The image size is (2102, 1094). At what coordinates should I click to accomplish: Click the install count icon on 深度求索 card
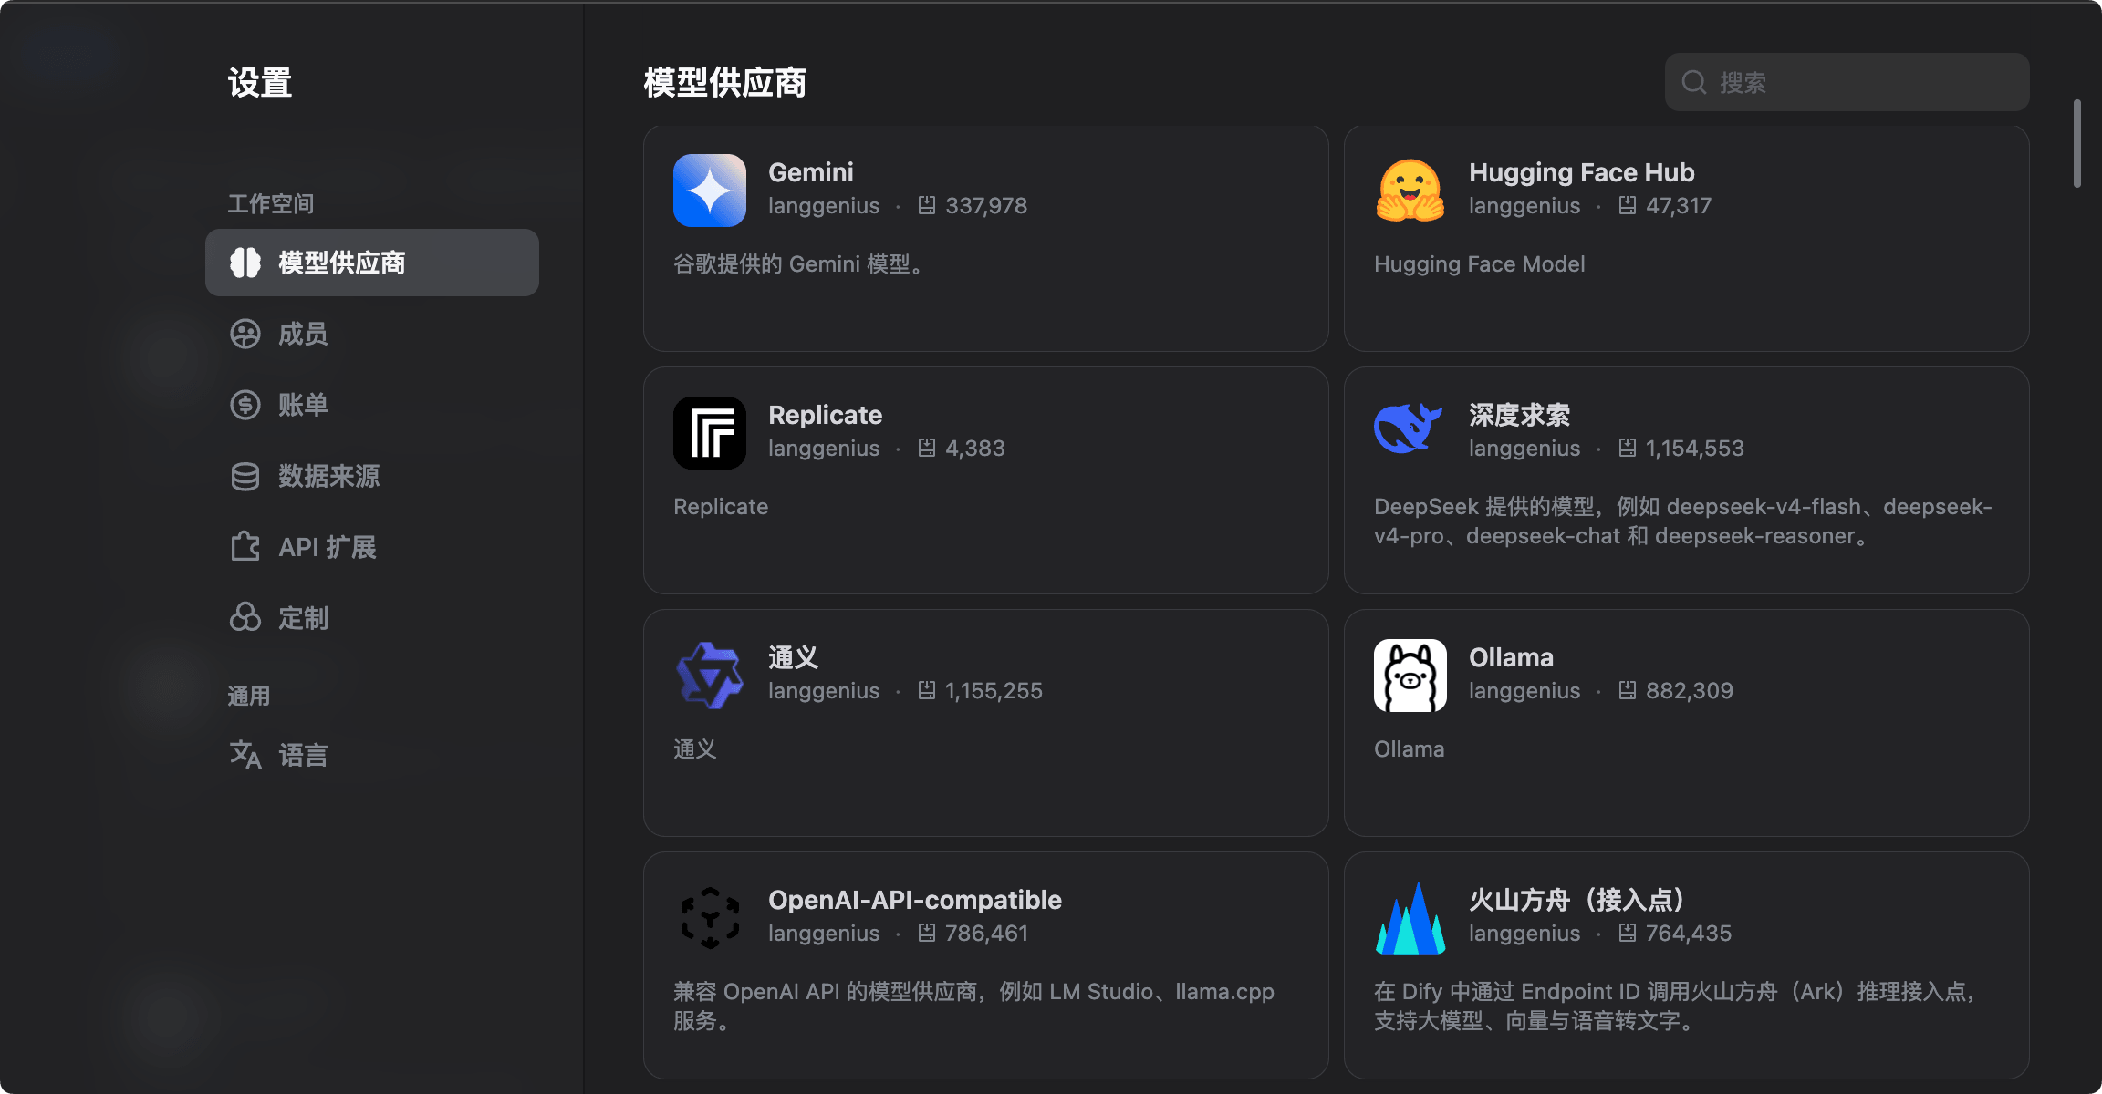click(1628, 448)
